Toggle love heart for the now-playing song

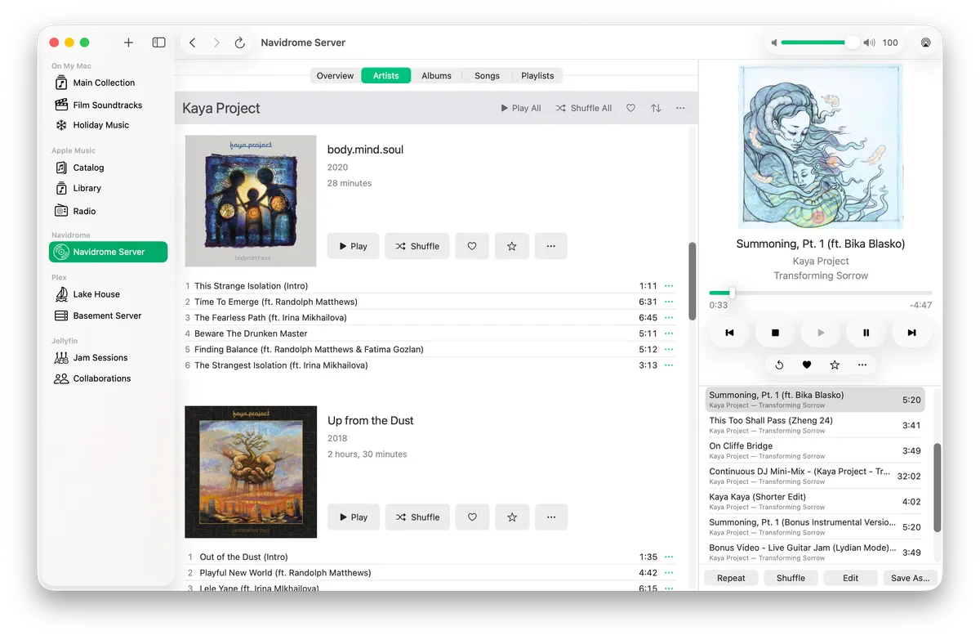click(x=807, y=365)
